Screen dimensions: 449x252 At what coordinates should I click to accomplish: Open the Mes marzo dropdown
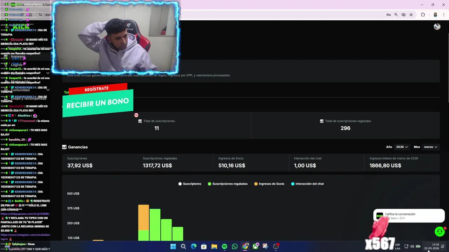coord(431,147)
